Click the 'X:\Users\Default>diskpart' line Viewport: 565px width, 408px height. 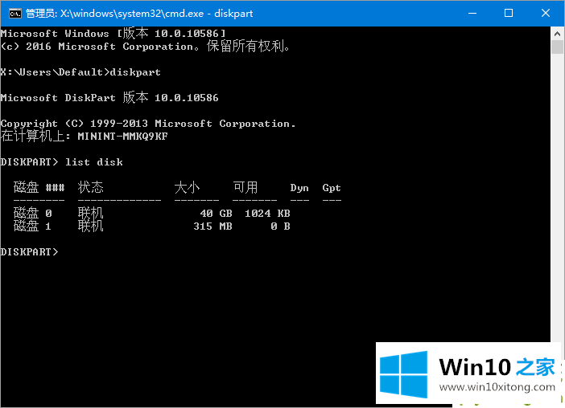(x=80, y=72)
